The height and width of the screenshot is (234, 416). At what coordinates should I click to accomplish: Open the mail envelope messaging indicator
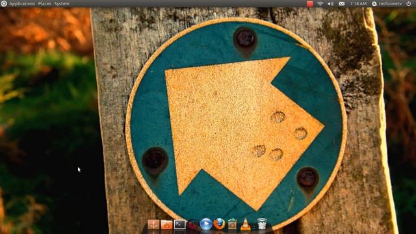[x=341, y=4]
